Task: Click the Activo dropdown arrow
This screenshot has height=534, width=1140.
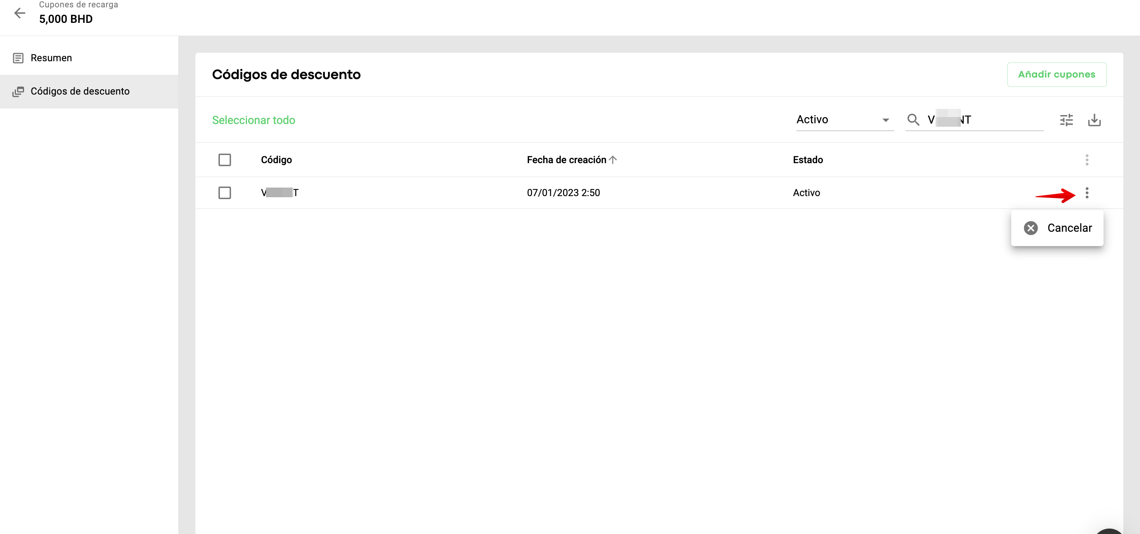Action: [x=885, y=120]
